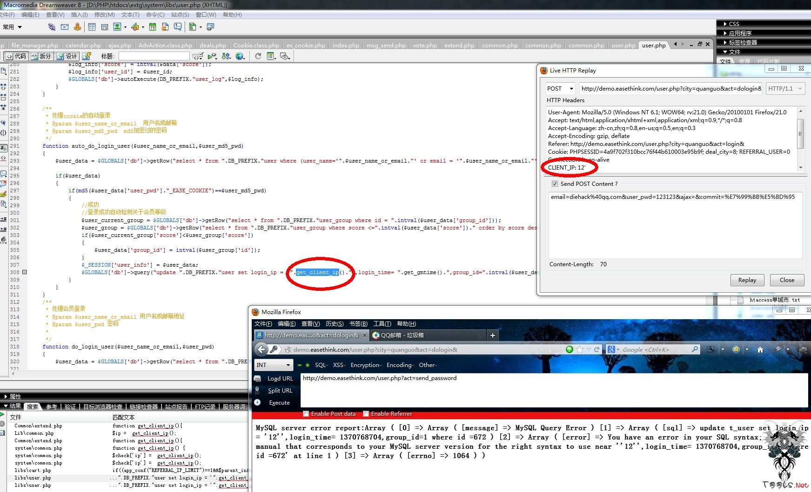Click the Visual Aids eye icon
The height and width of the screenshot is (492, 811).
[x=285, y=56]
